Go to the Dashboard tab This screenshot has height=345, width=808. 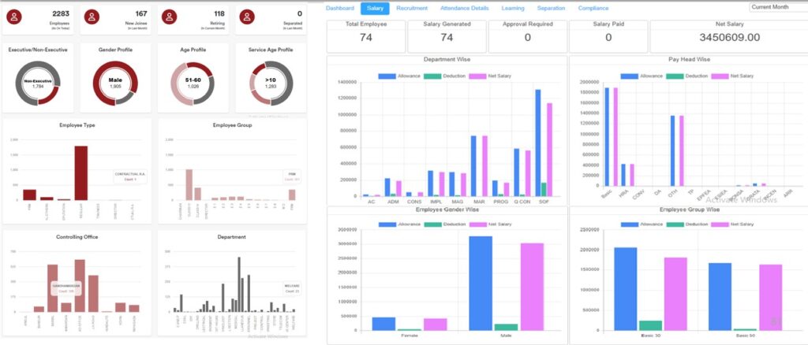(340, 8)
